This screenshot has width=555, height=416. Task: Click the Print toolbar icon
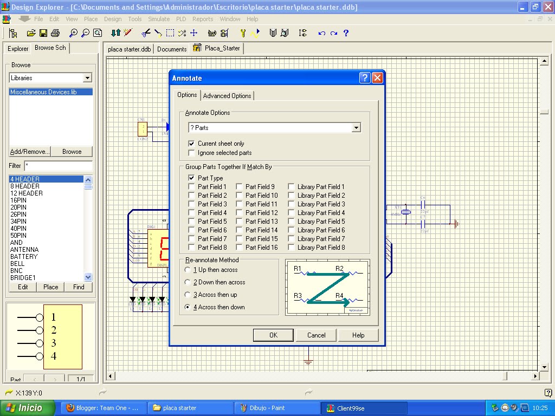pyautogui.click(x=55, y=33)
